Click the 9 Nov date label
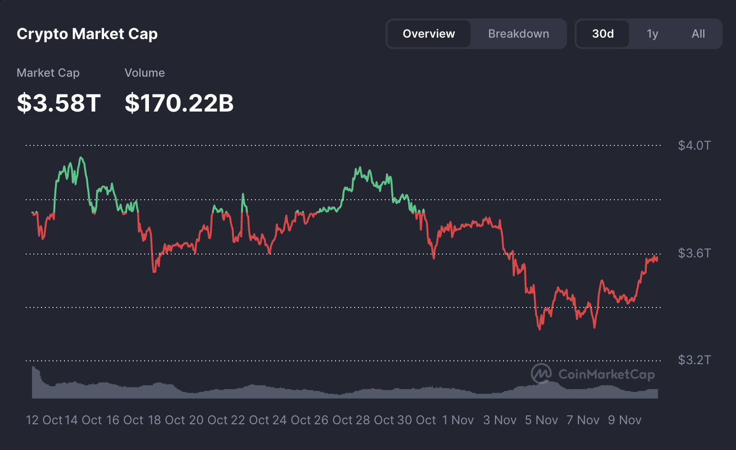 click(624, 420)
